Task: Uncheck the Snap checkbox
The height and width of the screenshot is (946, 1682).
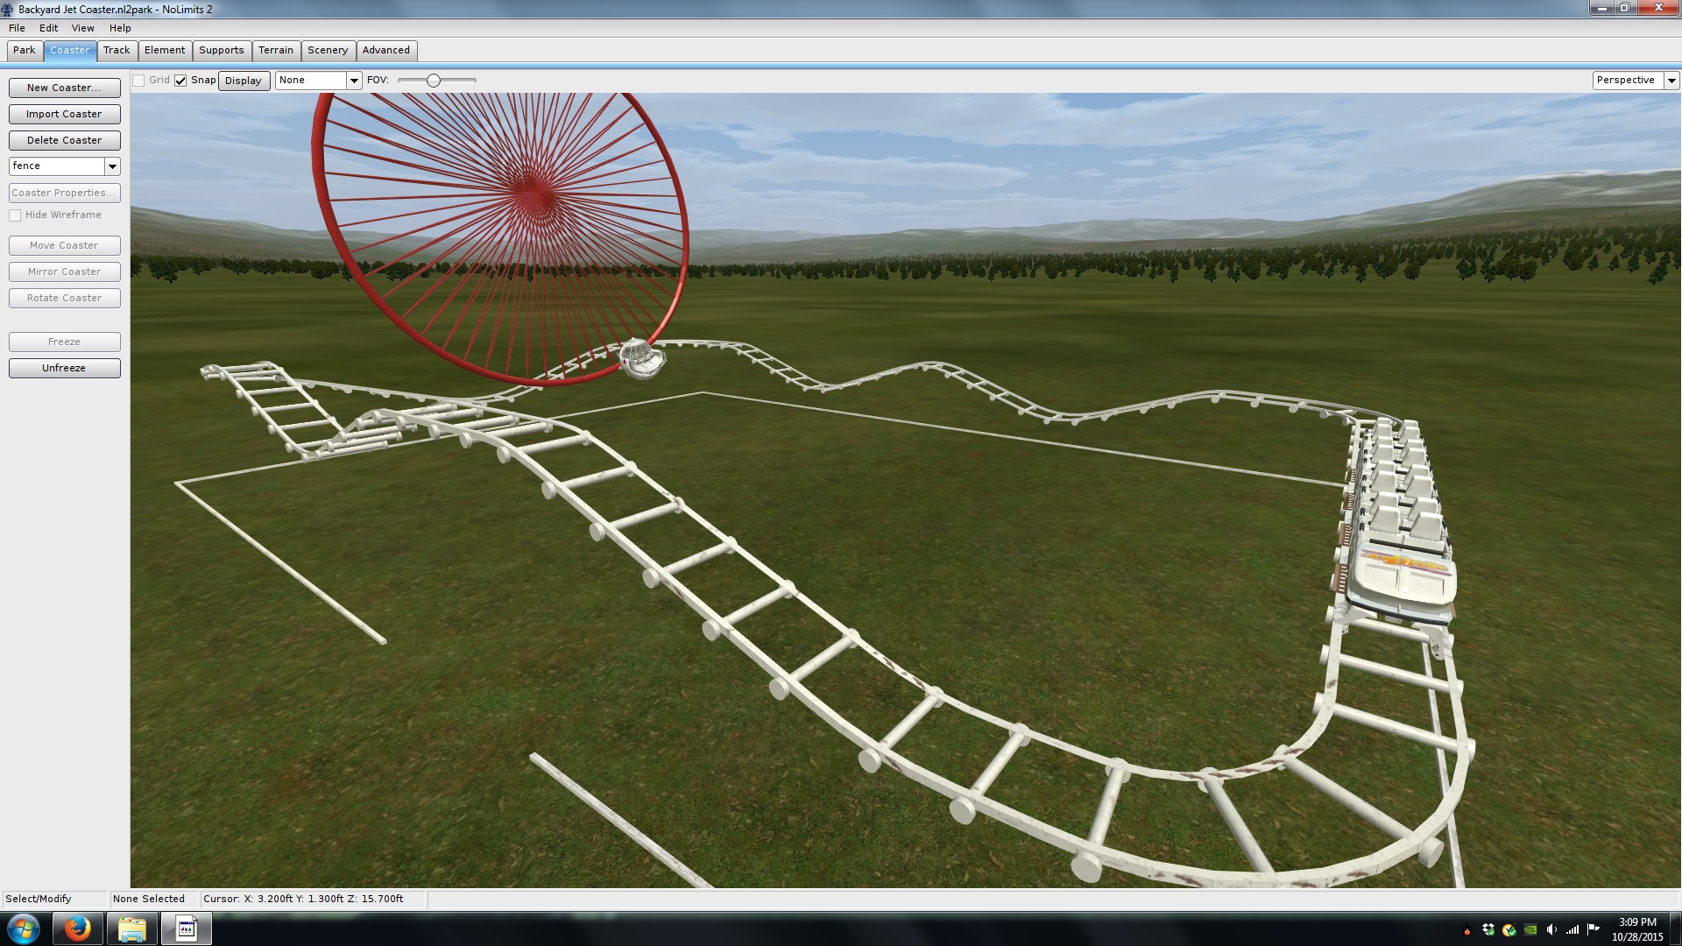Action: (x=180, y=81)
